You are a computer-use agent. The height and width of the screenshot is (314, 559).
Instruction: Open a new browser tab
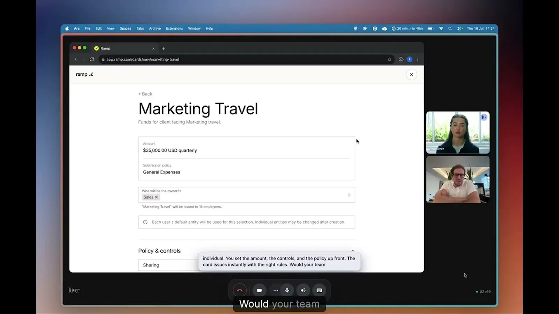(x=163, y=49)
